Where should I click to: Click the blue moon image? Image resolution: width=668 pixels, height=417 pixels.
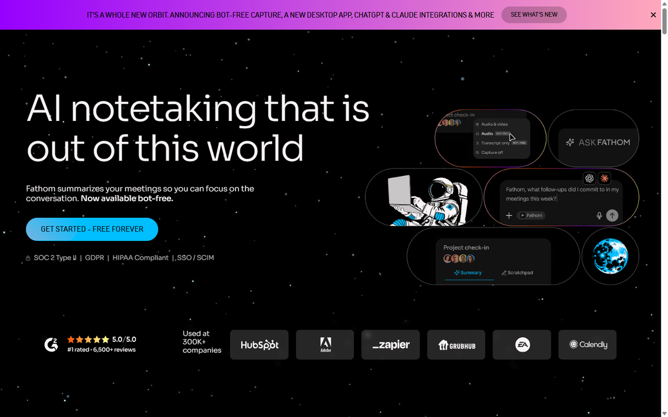click(x=610, y=256)
